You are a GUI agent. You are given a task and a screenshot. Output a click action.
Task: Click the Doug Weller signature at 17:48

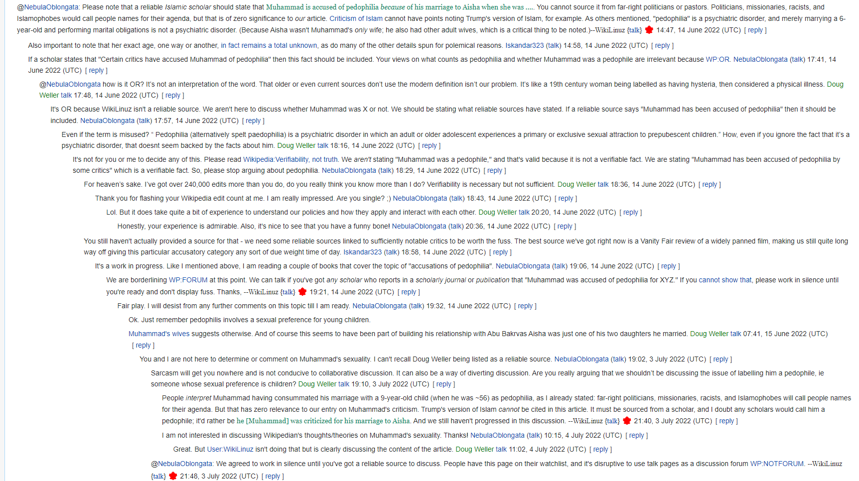coord(441,90)
